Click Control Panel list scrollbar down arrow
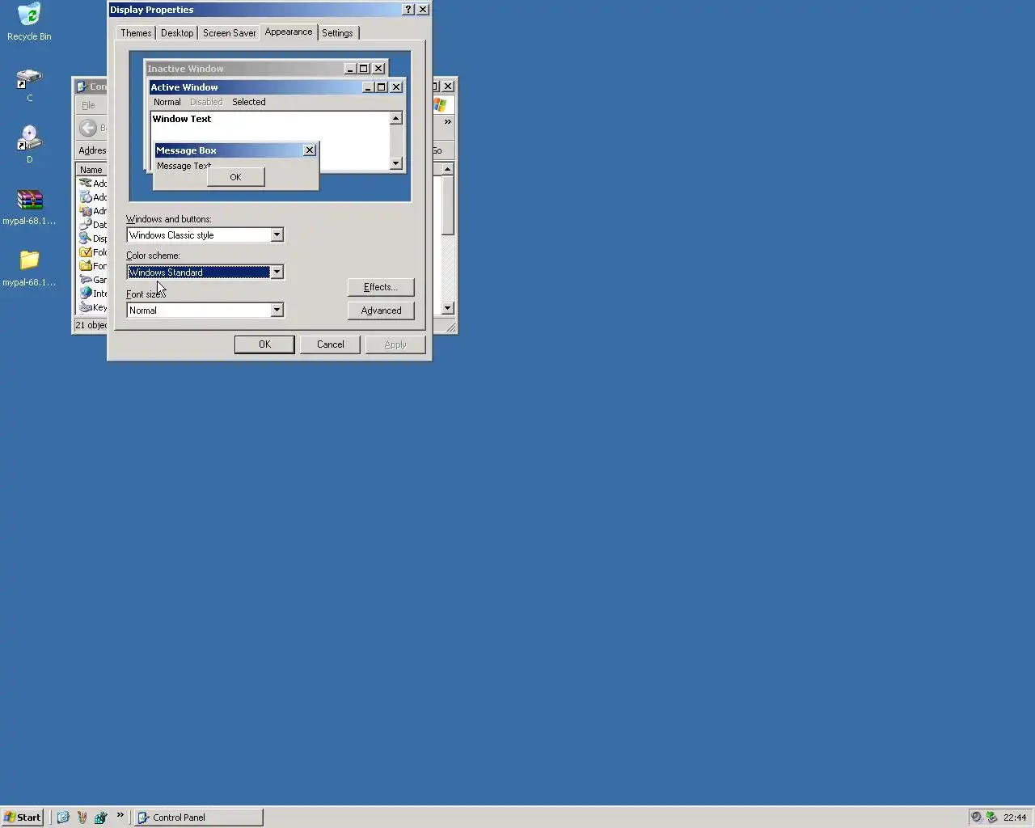The image size is (1035, 828). (447, 308)
